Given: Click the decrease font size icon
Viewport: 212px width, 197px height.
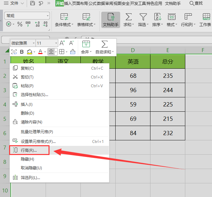Looking at the screenshot, I should point(72,43).
